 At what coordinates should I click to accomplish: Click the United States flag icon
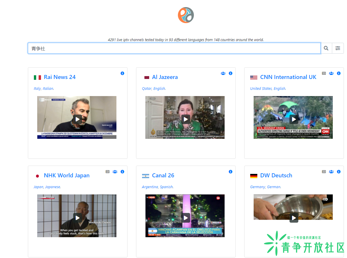[x=254, y=77]
